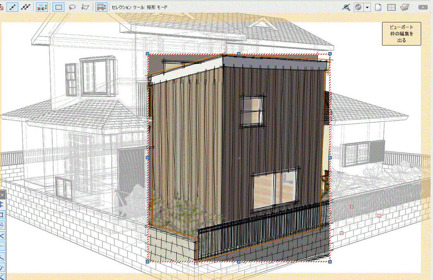Enable single object interactive scaling mode
The image size is (433, 280).
point(12,7)
